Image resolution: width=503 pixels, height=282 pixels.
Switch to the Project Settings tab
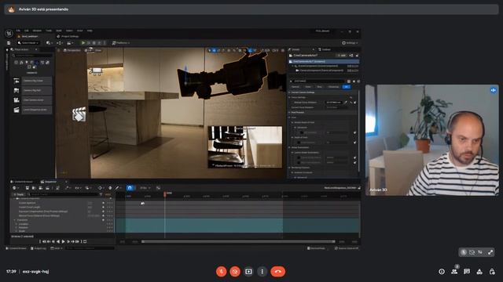[x=68, y=37]
